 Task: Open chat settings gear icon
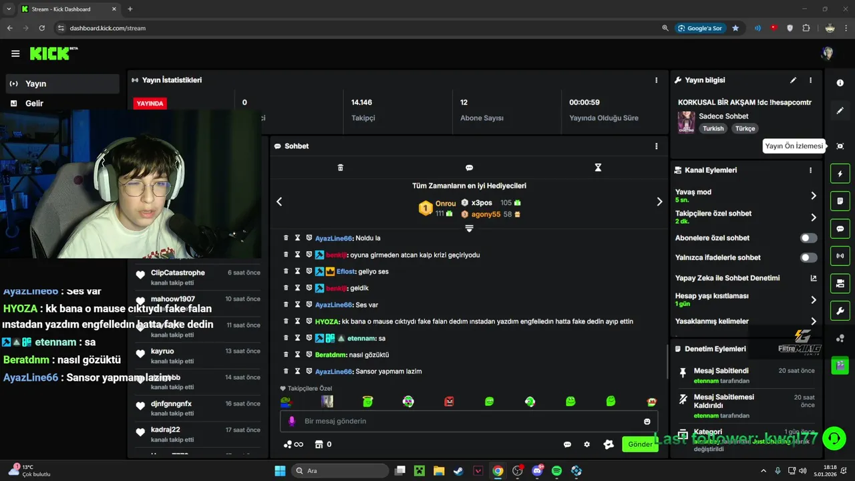tap(587, 444)
